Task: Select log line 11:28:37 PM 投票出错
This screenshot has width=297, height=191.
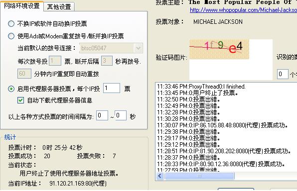Action: point(188,157)
